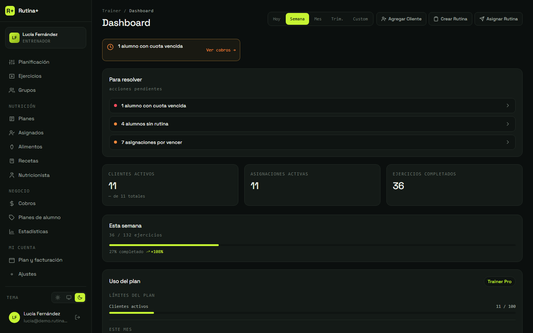
Task: Follow the 'Ver cobros' link
Action: pos(221,50)
